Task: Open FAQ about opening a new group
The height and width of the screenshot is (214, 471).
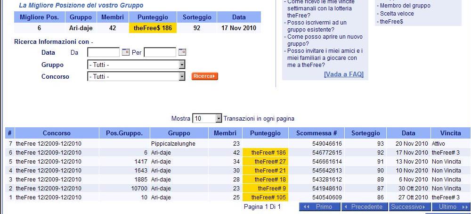Action: click(324, 40)
